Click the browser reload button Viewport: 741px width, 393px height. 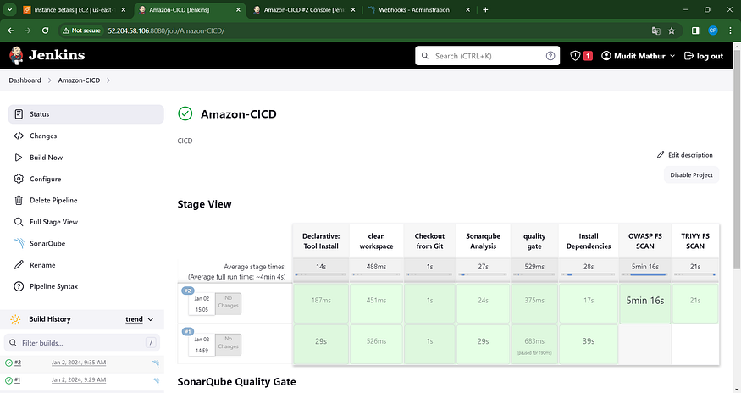[46, 30]
